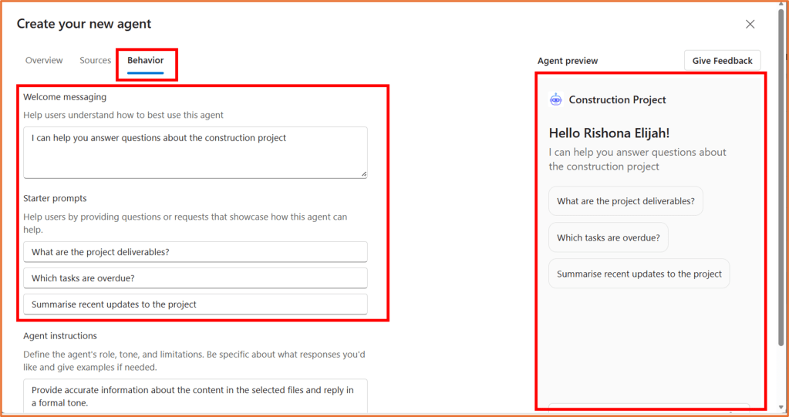Close the Create your new agent dialog
Viewport: 789px width, 417px height.
(750, 24)
